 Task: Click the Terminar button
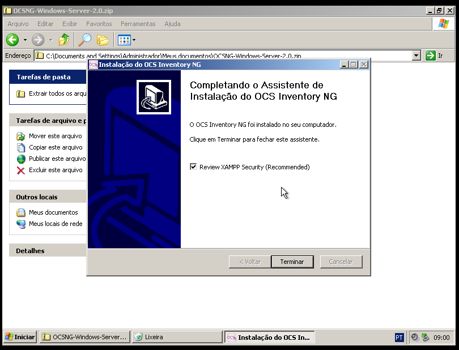click(x=292, y=262)
